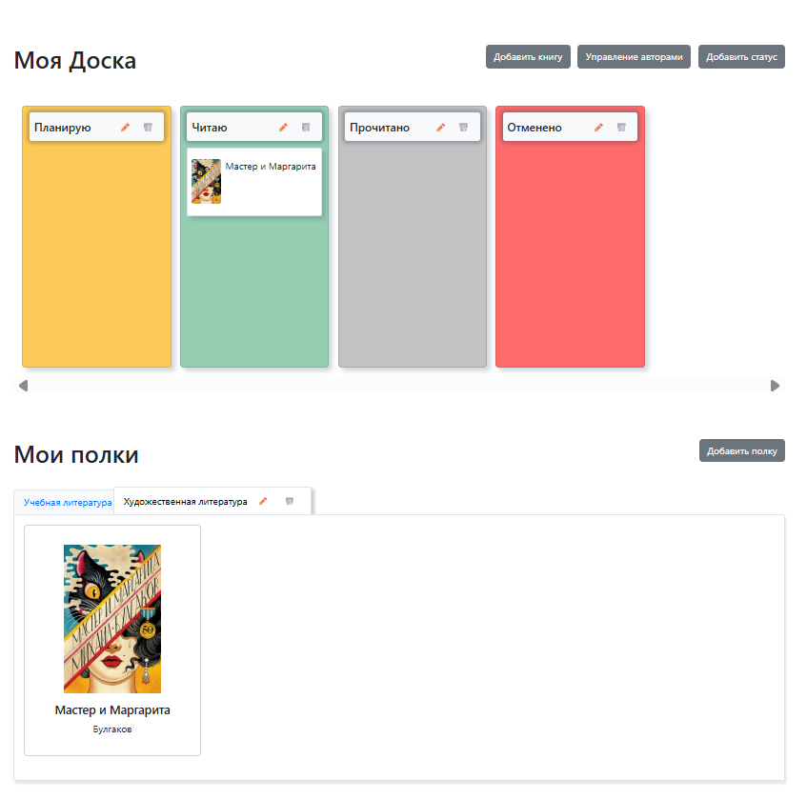Switch to Учебная литература shelf tab

coord(67,502)
